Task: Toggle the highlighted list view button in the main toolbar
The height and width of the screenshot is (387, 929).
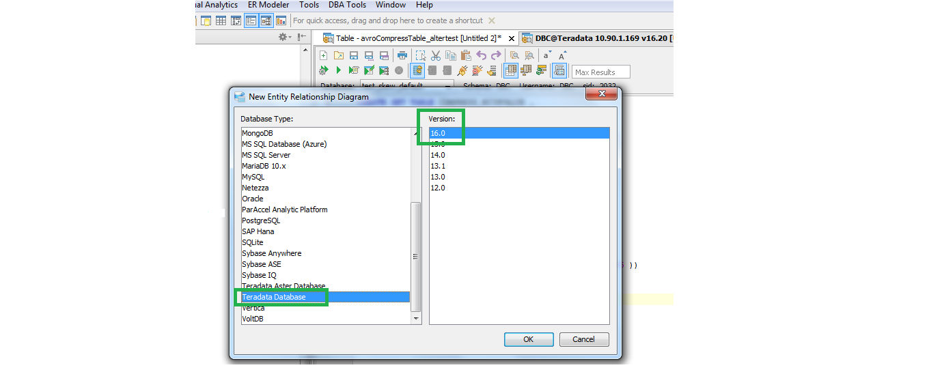Action: pyautogui.click(x=251, y=20)
